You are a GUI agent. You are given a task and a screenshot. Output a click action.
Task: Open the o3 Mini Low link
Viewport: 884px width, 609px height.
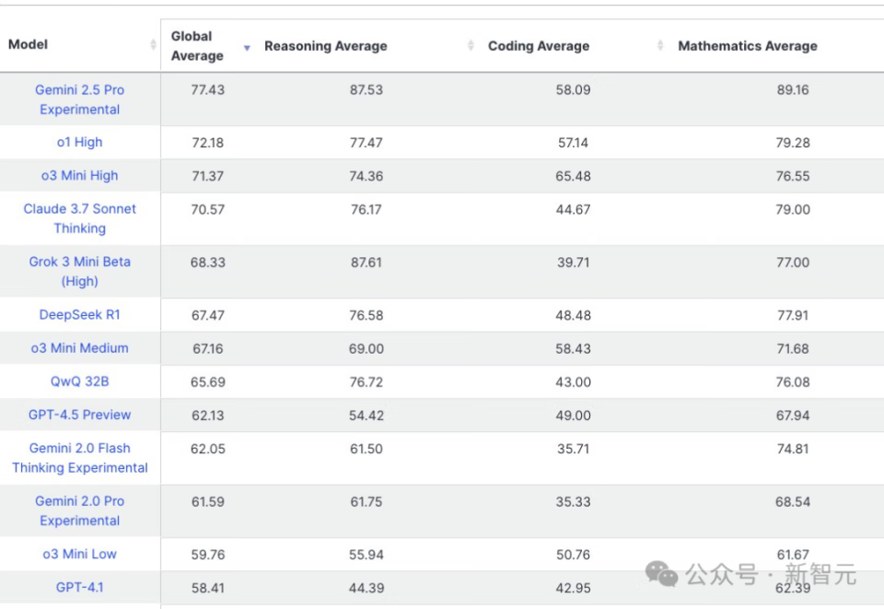[79, 554]
